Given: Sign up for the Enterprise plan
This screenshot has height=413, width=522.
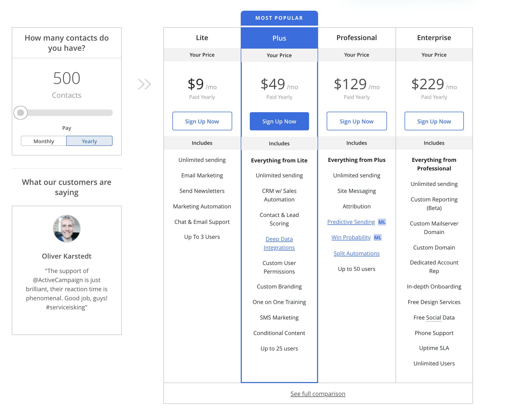Looking at the screenshot, I should [x=434, y=121].
